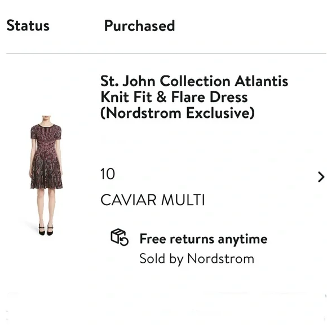Click the (Nordstrom Exclusive) title line

(x=178, y=113)
